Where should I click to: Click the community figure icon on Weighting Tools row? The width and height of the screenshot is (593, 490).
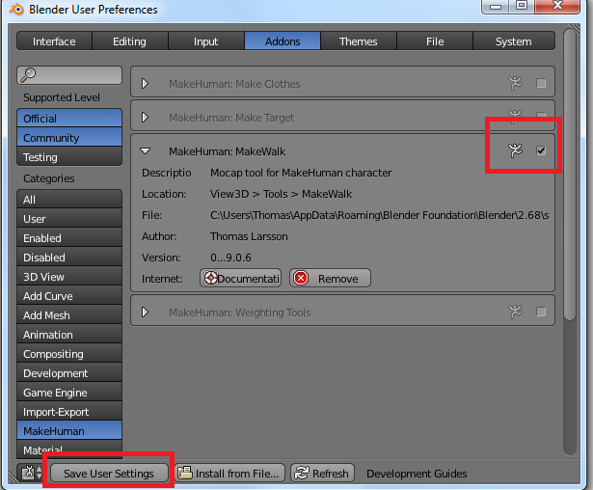tap(515, 313)
